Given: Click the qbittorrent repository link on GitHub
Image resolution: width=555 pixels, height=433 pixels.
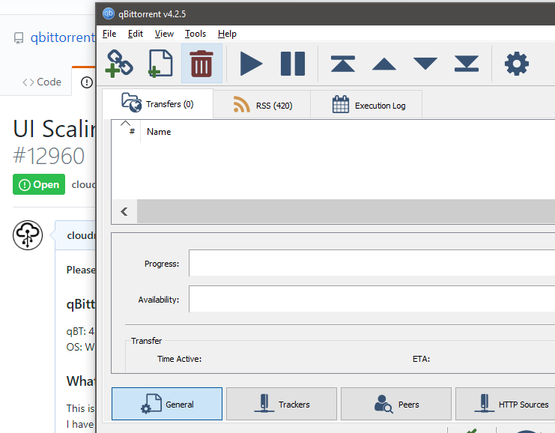Looking at the screenshot, I should (63, 37).
